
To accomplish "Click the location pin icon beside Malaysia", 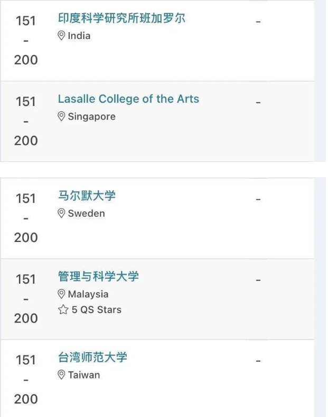I will pyautogui.click(x=61, y=294).
